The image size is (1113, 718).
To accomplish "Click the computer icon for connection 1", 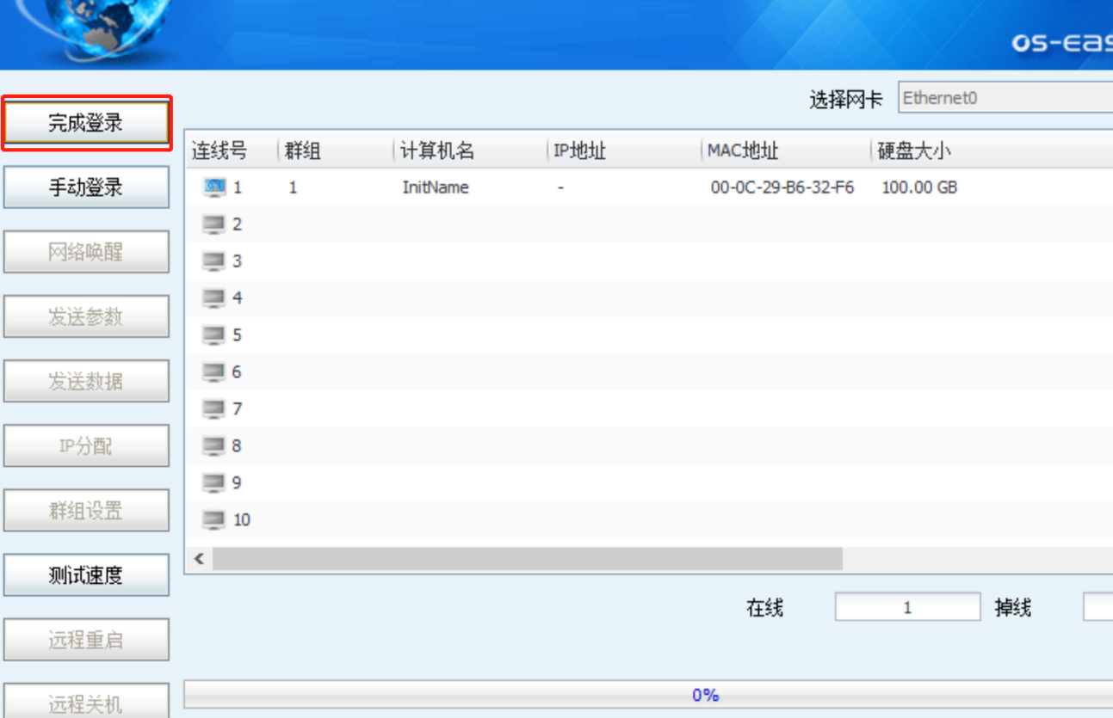I will [x=214, y=187].
